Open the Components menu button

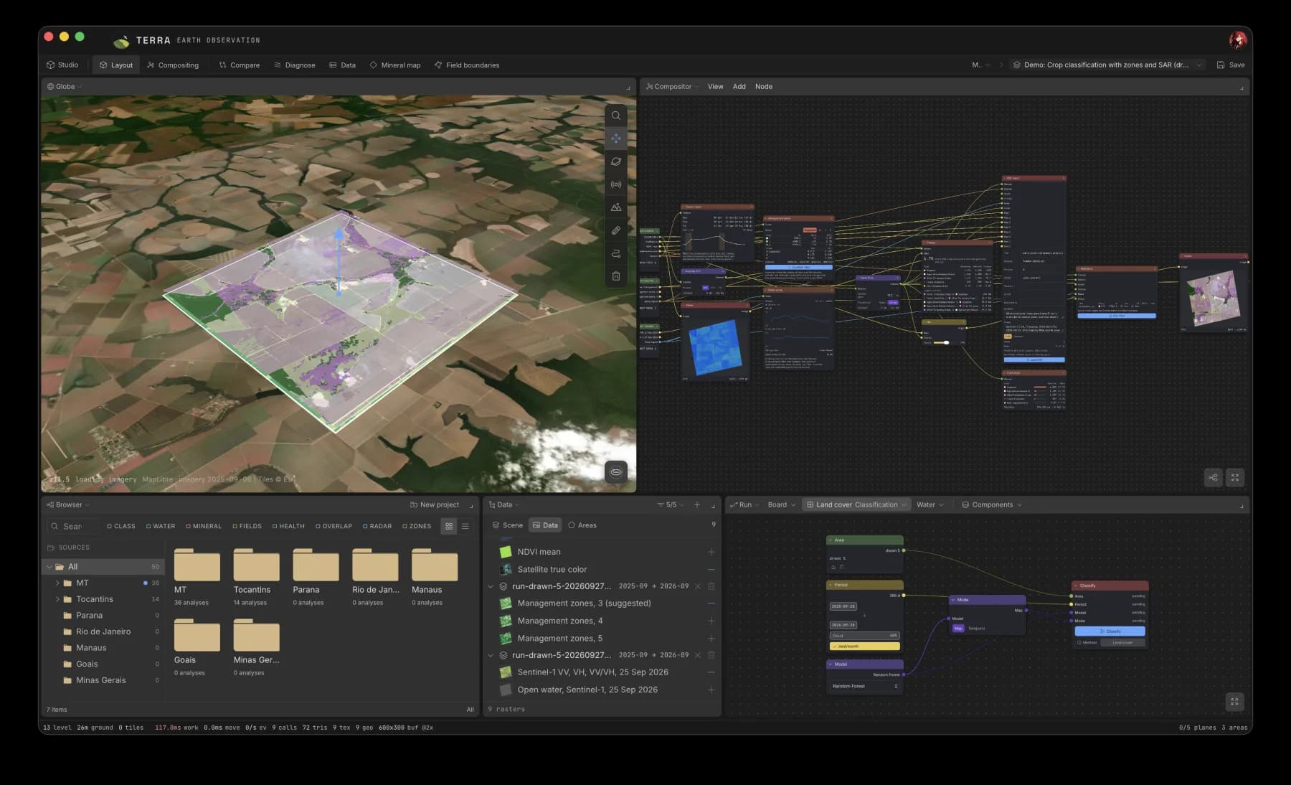tap(992, 505)
